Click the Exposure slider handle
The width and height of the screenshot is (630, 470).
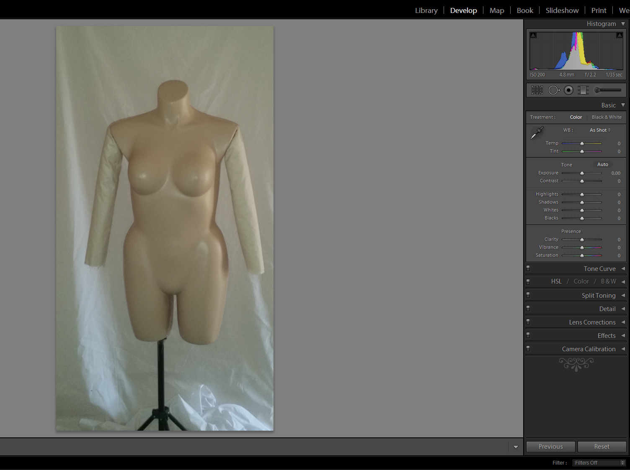tap(582, 173)
